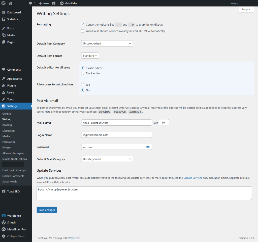Click the WordPress logo icon in admin bar
This screenshot has height=242, width=258.
pyautogui.click(x=4, y=3)
